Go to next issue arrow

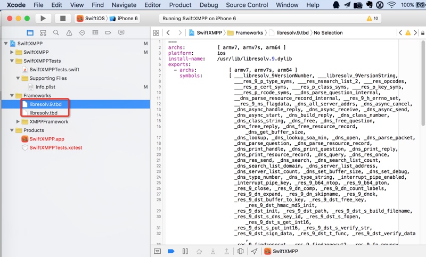click(415, 33)
